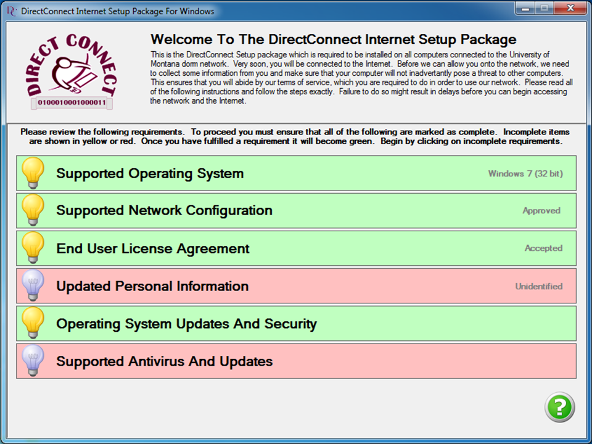Click the Welcome To The DirectConnect heading
This screenshot has width=592, height=444.
click(334, 39)
